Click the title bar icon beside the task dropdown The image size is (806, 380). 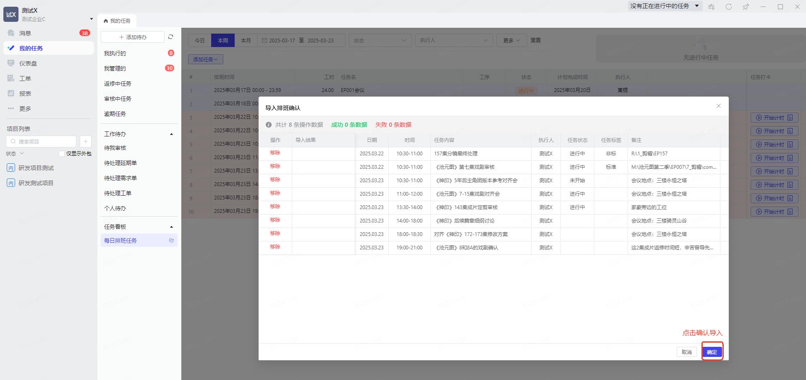[712, 7]
